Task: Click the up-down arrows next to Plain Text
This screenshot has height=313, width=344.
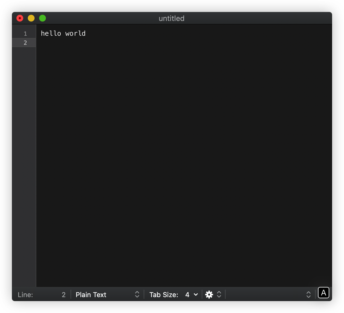Action: pyautogui.click(x=137, y=295)
